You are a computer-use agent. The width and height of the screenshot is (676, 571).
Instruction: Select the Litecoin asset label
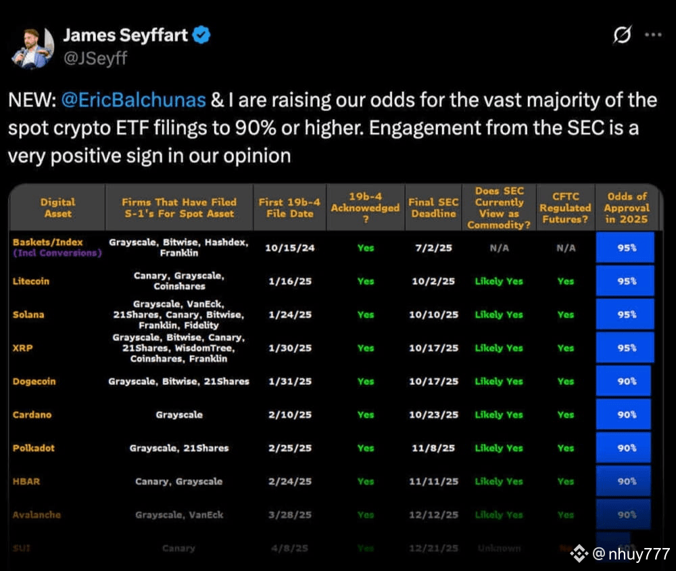pos(31,281)
